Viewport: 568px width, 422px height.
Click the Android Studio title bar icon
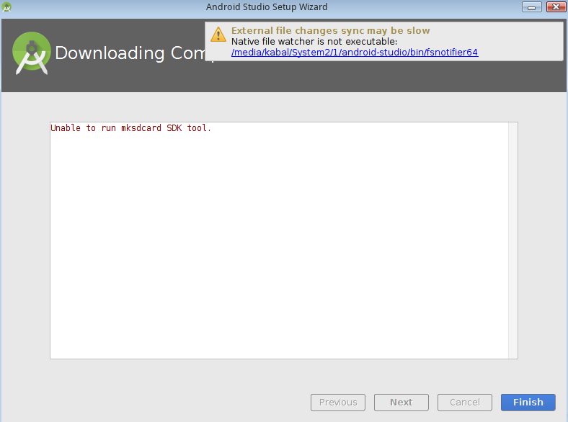coord(6,7)
